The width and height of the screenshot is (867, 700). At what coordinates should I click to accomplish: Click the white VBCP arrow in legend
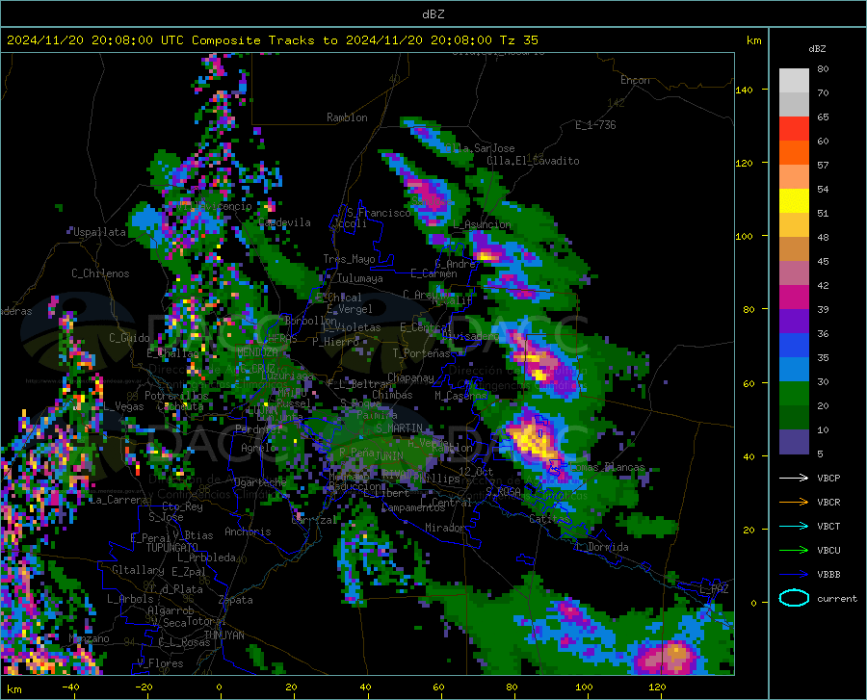[x=794, y=478]
